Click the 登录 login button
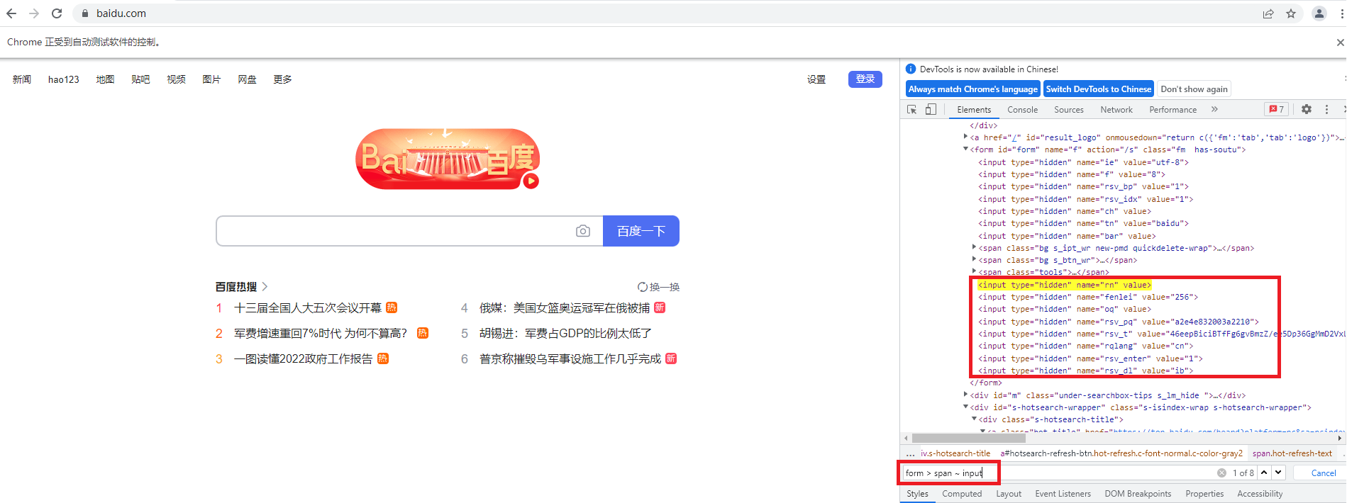1347x503 pixels. [x=865, y=79]
